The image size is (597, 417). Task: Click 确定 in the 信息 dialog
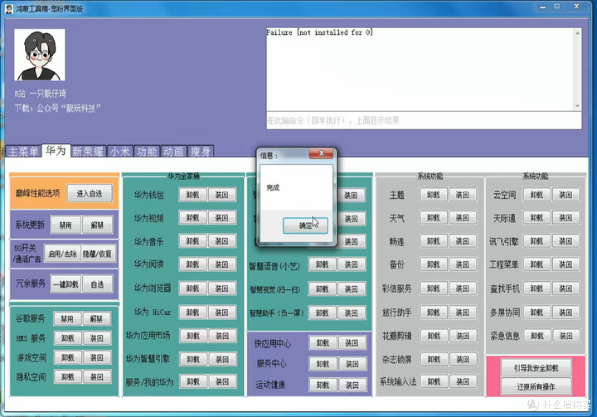pos(305,225)
